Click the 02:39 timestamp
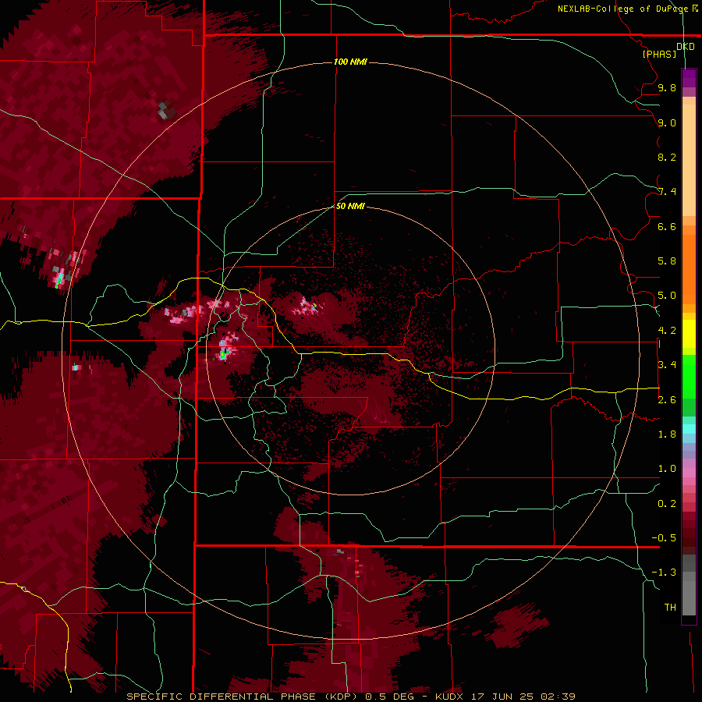 [558, 697]
